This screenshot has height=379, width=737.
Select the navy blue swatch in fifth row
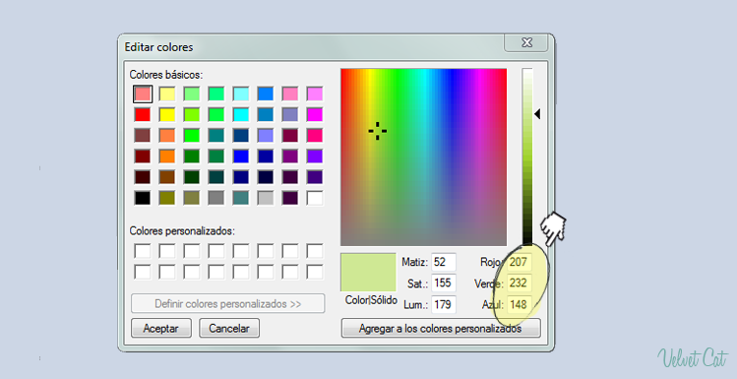pos(241,177)
